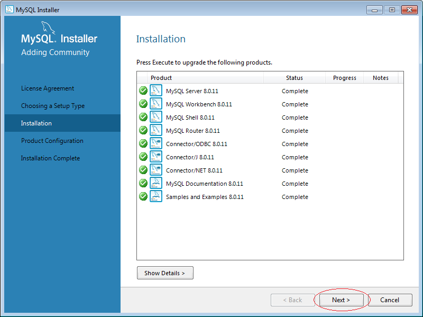The height and width of the screenshot is (317, 423).
Task: Click Complete status for MySQL Server
Action: point(295,91)
